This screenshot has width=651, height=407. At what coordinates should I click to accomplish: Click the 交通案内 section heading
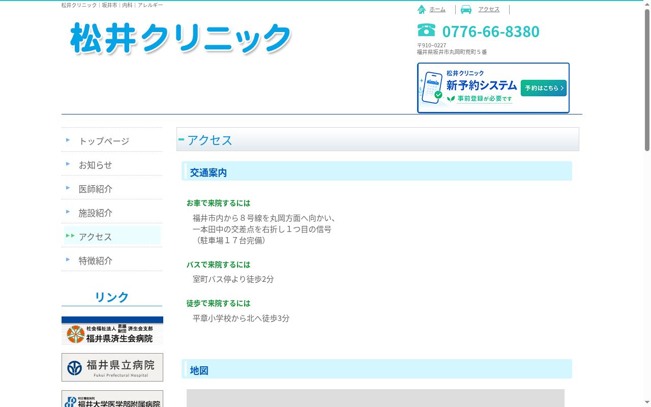[x=377, y=171]
